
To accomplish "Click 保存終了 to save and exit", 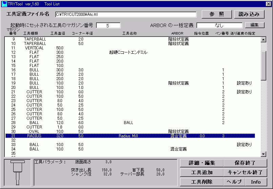I will [245, 163].
